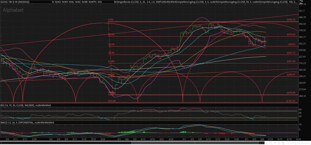This screenshot has height=145, width=311.
Task: Click the crosshair cursor icon in bottom toolbar
Action: coord(279,143)
